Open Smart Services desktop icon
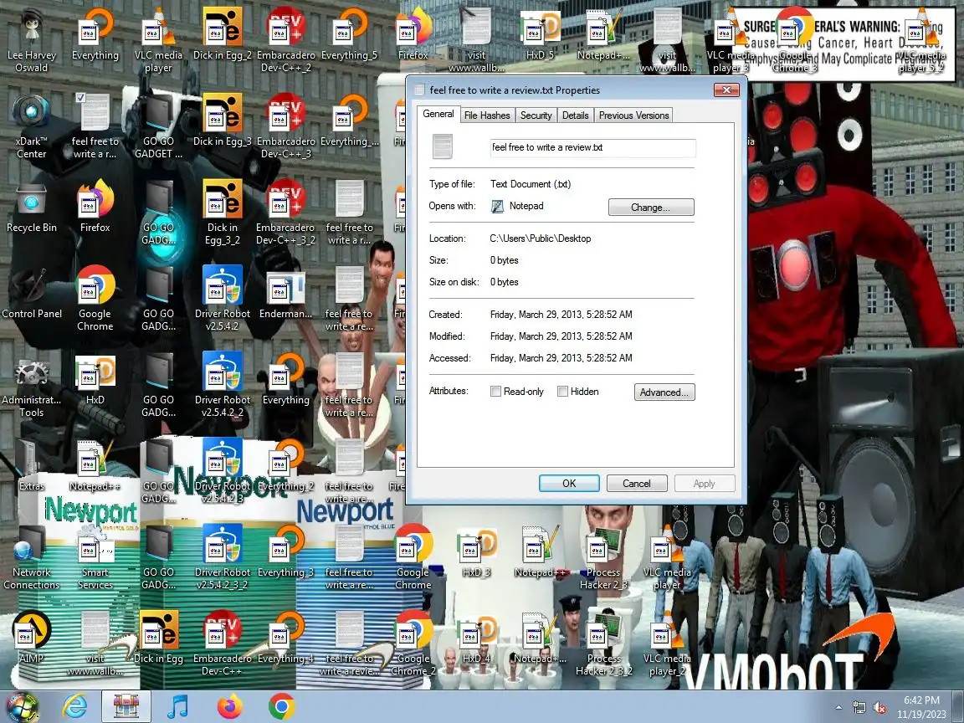This screenshot has width=964, height=723. point(95,560)
